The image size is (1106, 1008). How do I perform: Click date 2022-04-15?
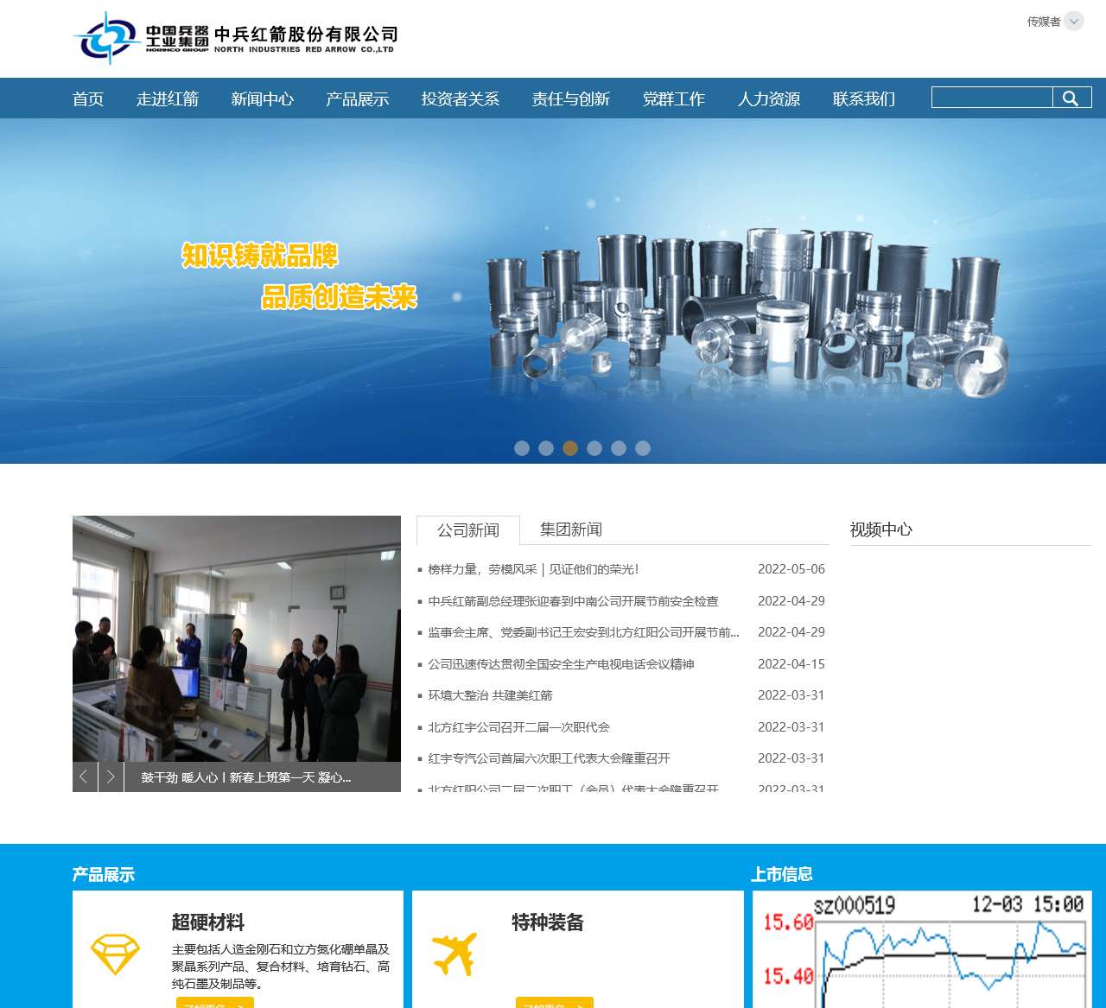coord(791,664)
